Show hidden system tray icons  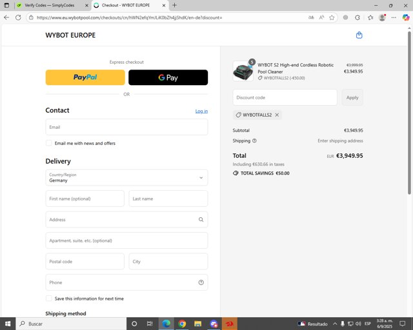[x=335, y=324]
